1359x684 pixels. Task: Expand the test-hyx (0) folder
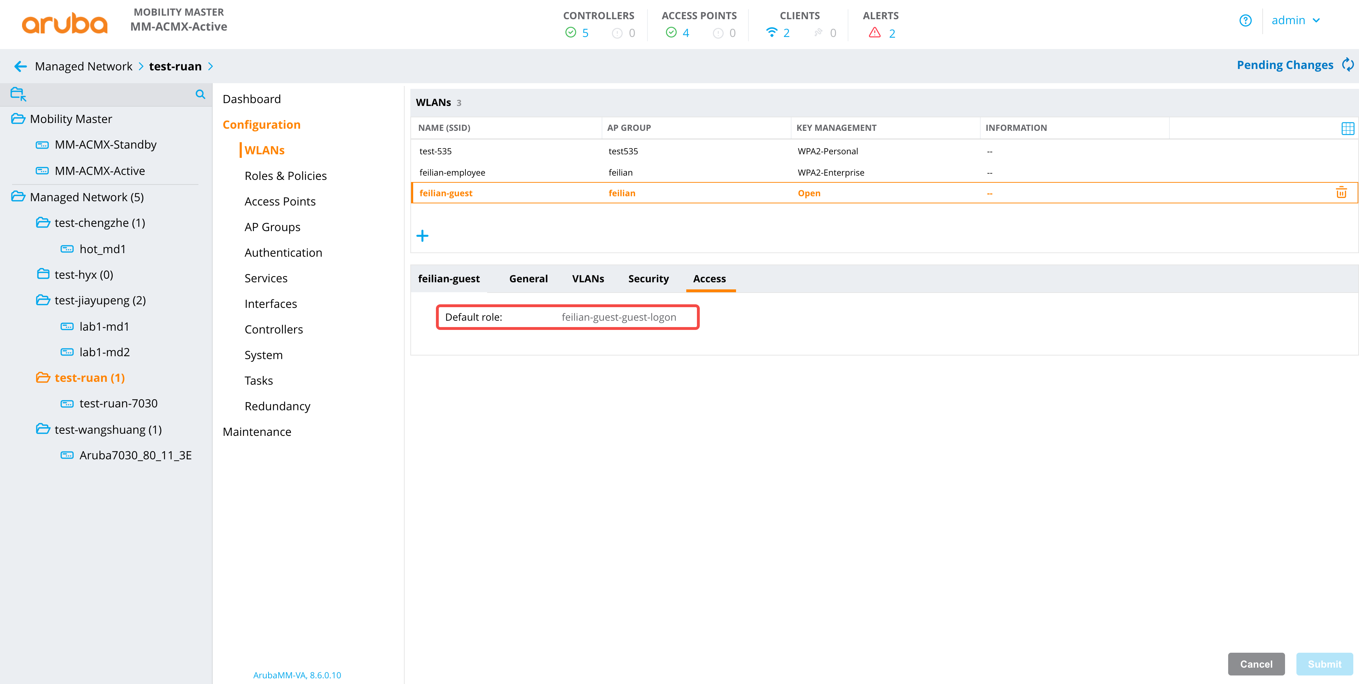pos(43,274)
